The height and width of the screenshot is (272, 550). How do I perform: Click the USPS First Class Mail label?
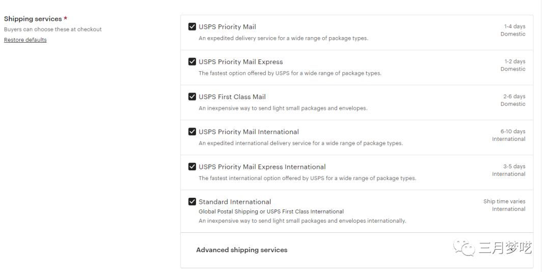232,97
